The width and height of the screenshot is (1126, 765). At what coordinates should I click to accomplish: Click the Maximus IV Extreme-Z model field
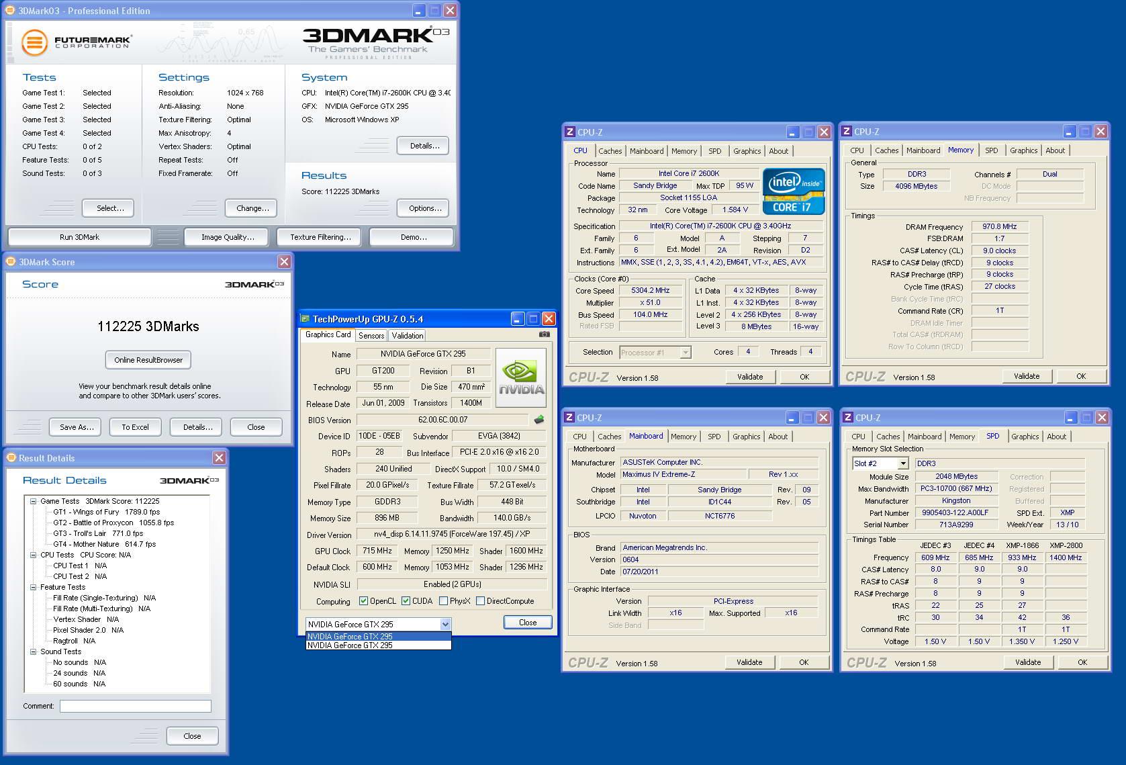(682, 474)
